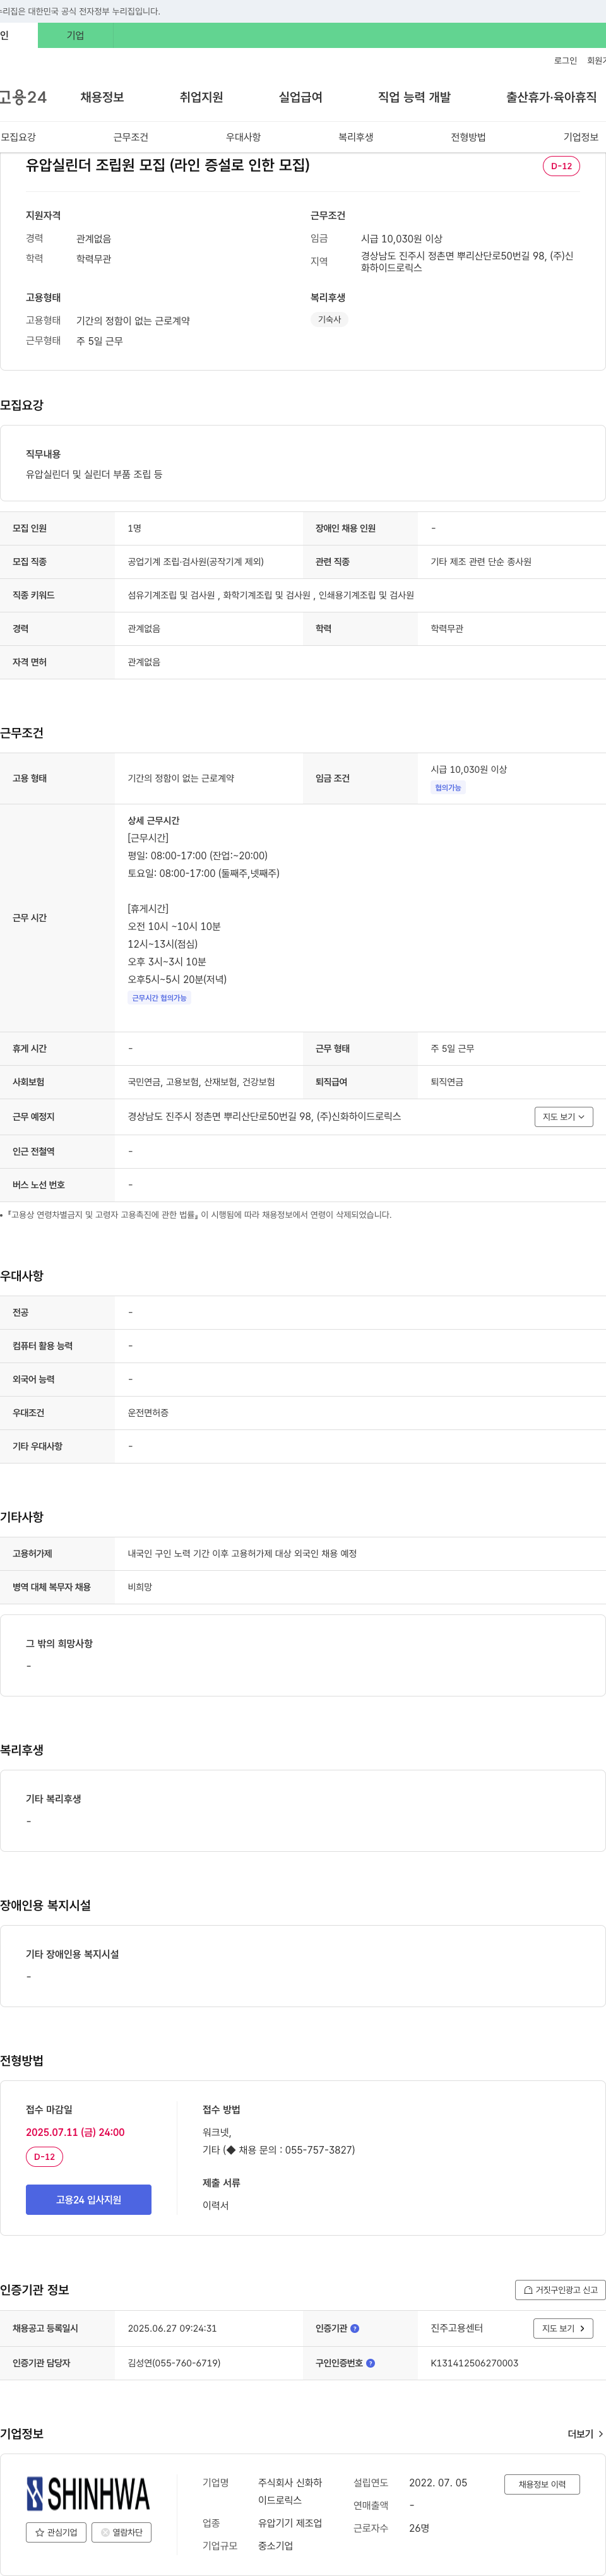
Task: Jump to the 복리후생 section tab
Action: [355, 137]
